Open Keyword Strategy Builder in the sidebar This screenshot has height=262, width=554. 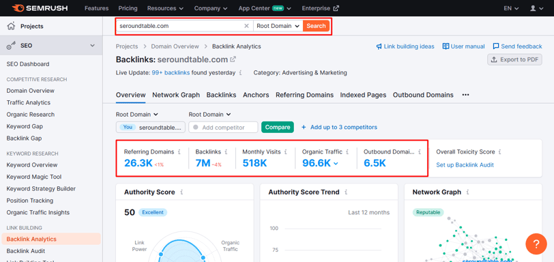(41, 189)
